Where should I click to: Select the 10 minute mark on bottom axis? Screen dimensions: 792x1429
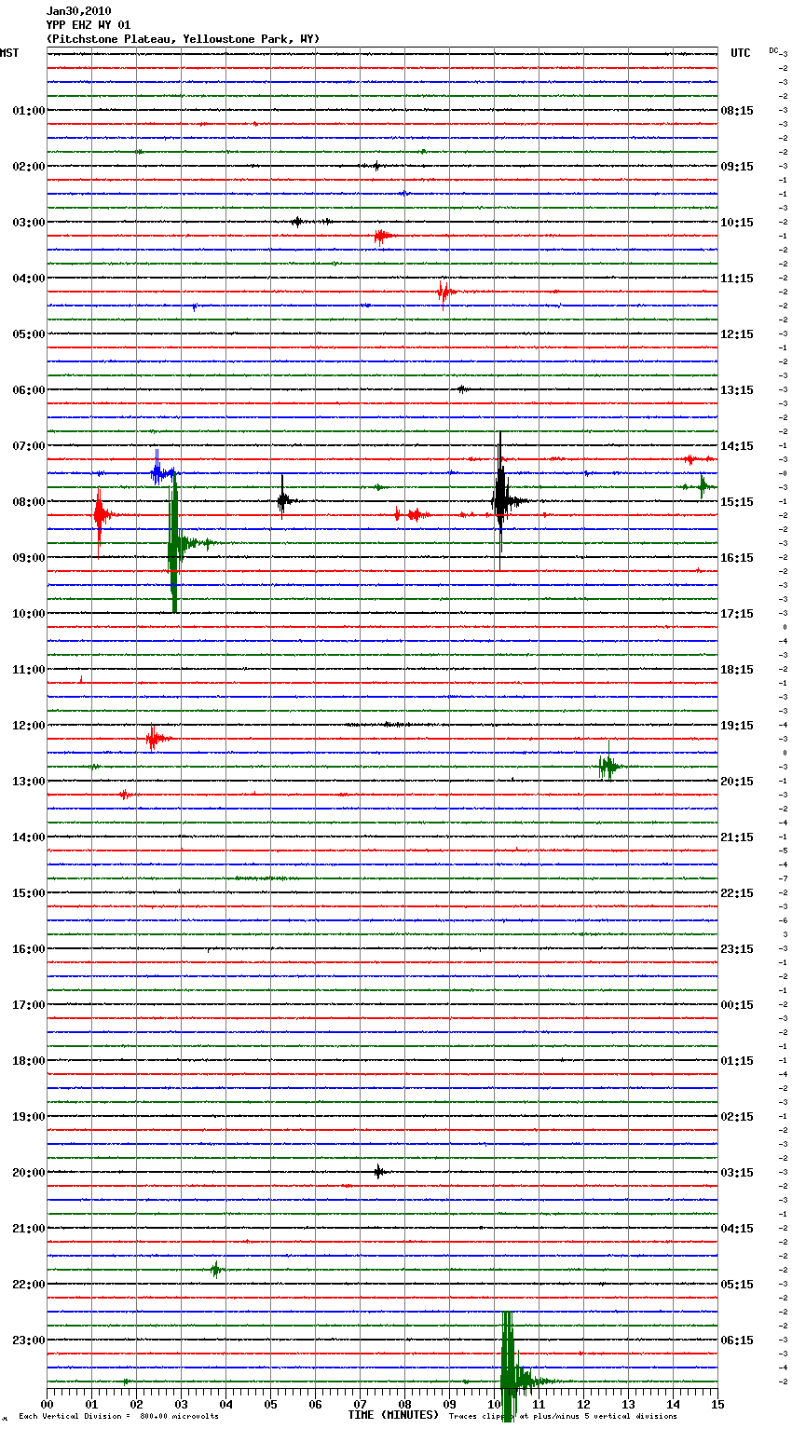[494, 1404]
